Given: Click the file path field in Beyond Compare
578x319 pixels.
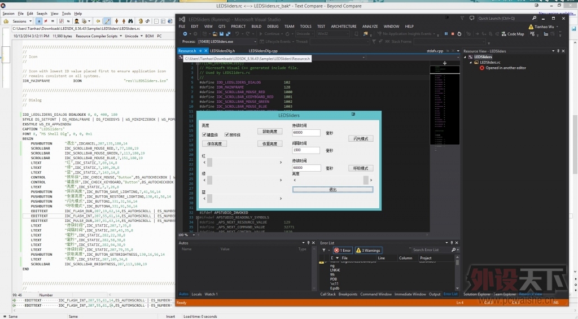Looking at the screenshot, I should point(93,28).
